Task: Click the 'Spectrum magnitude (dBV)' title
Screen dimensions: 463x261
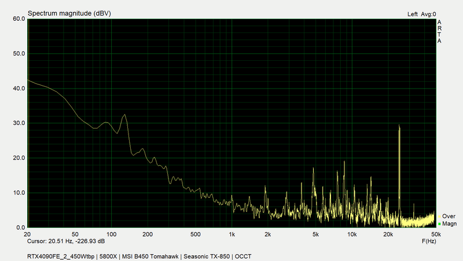Action: click(x=69, y=13)
